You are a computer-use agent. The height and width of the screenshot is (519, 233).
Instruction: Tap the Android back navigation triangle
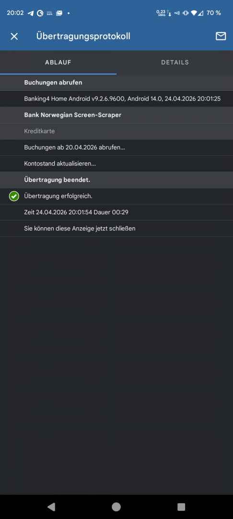[x=51, y=507]
